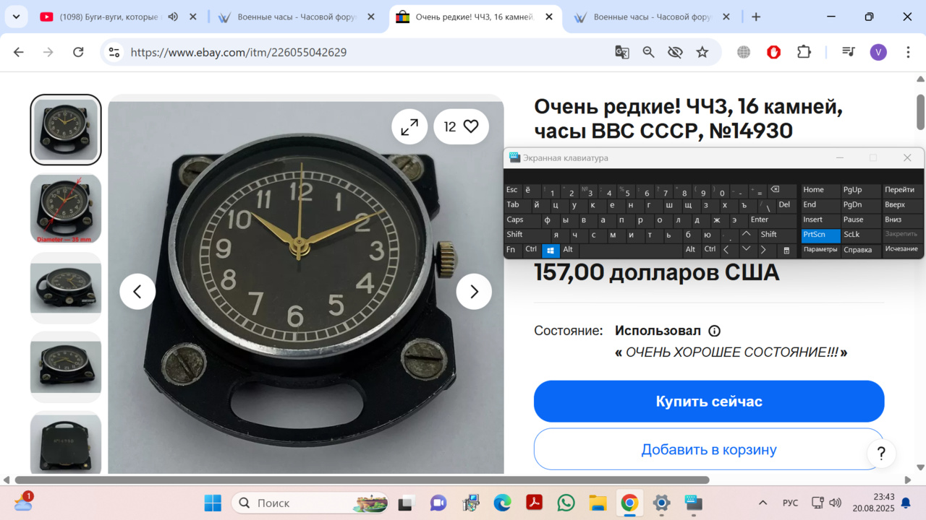Switch to the YouTube Буги-вуги tab
This screenshot has height=520, width=926.
[x=109, y=17]
